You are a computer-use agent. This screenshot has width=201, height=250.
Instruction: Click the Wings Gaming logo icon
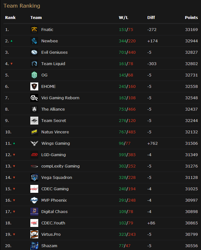[x=34, y=143]
